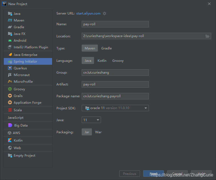
Task: Set packaging to War
Action: pos(98,132)
